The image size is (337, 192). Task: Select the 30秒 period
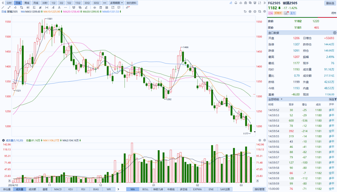(x=45, y=3)
